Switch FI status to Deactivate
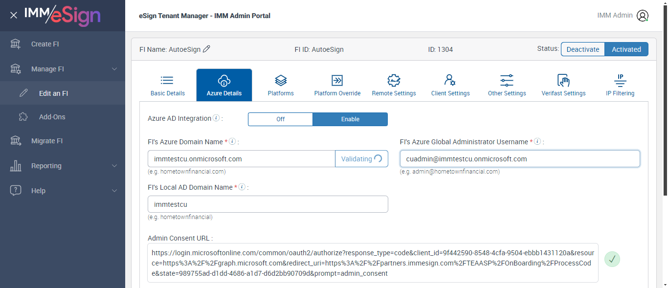Screen dimensions: 668x288 [583, 49]
